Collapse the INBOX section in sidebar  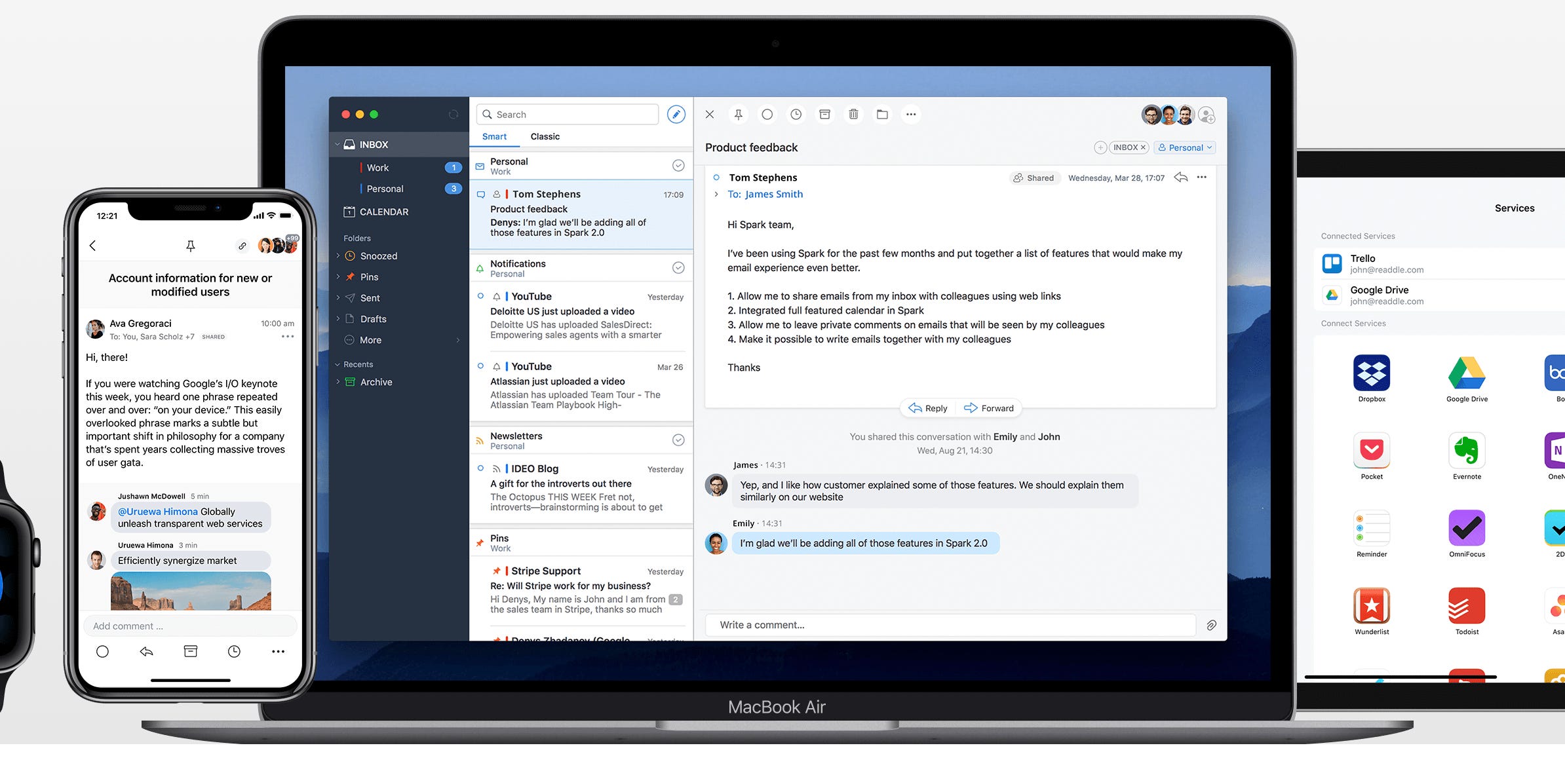[x=338, y=144]
